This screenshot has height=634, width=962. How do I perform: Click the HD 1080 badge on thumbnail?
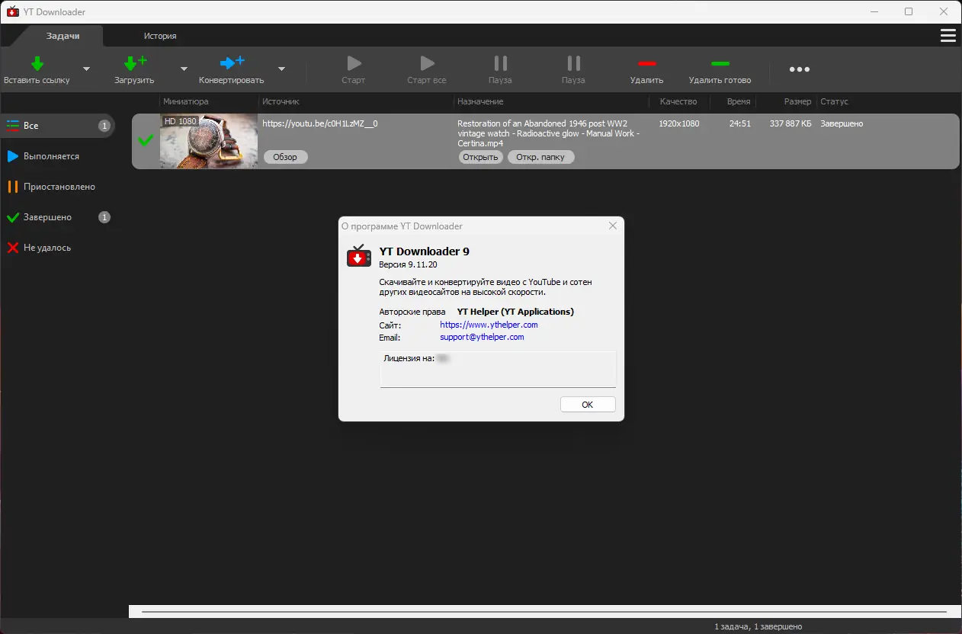(x=180, y=121)
